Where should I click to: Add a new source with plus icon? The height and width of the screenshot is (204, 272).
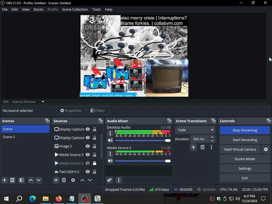[56, 180]
